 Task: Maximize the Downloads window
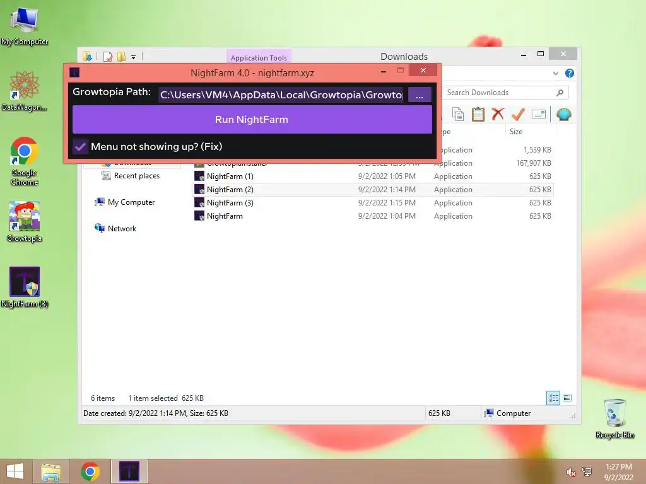click(541, 54)
